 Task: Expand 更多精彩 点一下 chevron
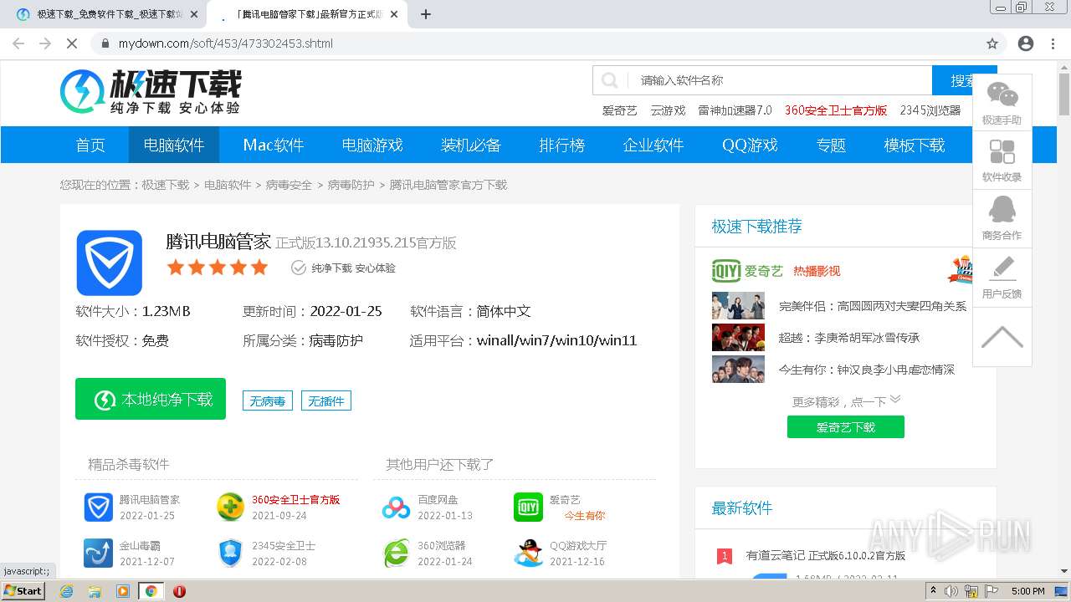(x=895, y=400)
